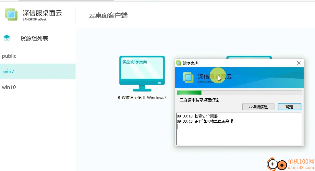Viewport: 315px width, 171px height.
Task: Select the win10 resource group
Action: click(38, 87)
